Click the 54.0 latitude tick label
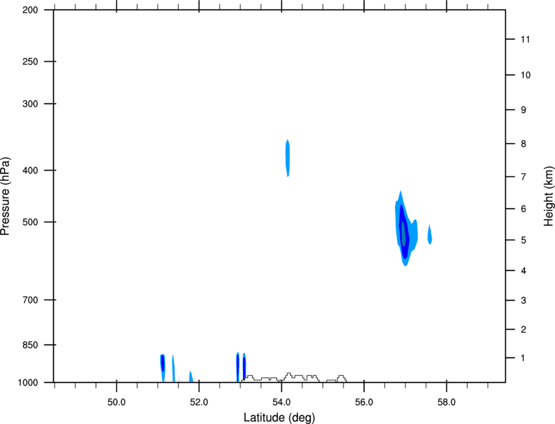This screenshot has height=424, width=555. [x=282, y=402]
